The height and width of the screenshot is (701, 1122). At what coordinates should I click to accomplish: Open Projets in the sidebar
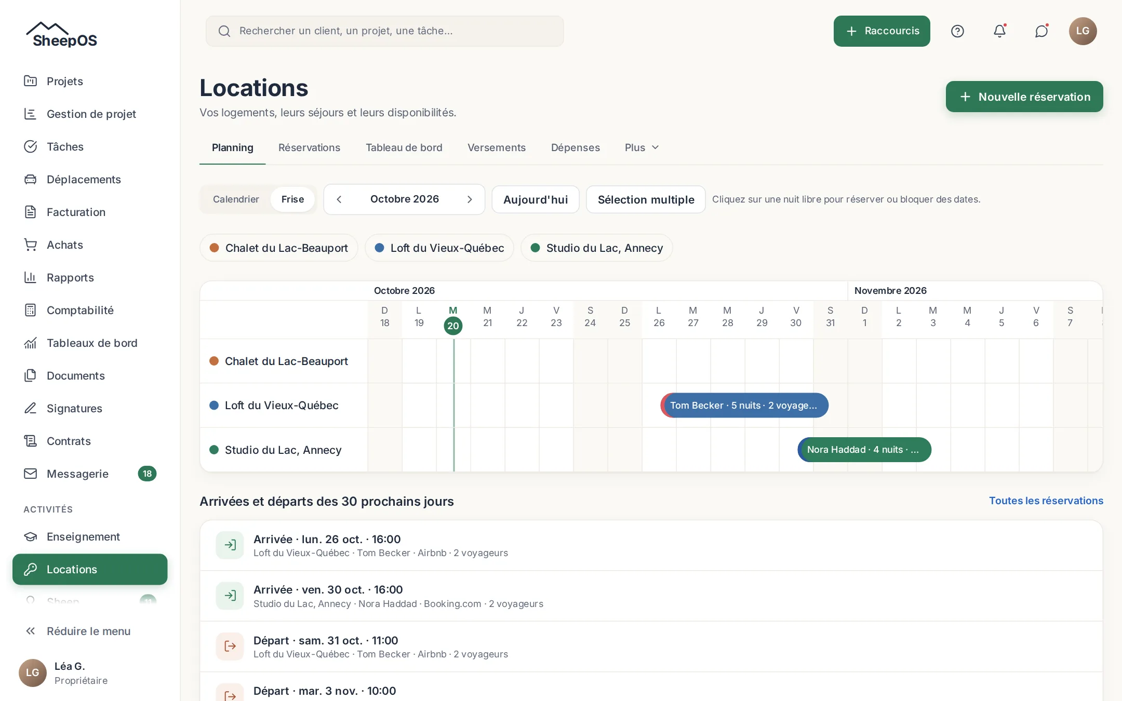(90, 81)
